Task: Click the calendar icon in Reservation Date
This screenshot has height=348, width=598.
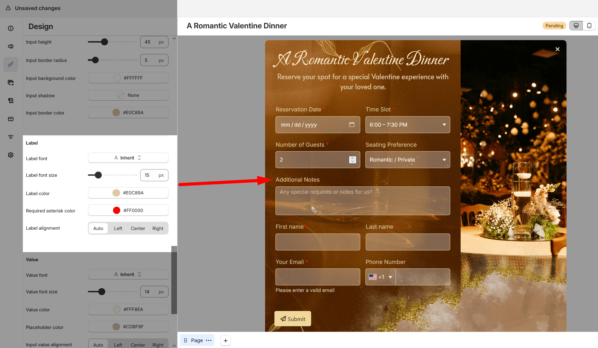Action: [x=352, y=125]
